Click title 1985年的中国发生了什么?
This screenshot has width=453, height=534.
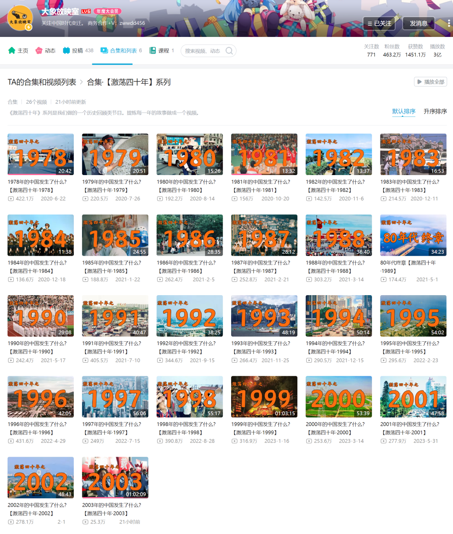112,263
